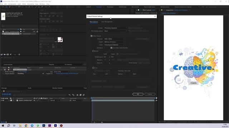Open the Channels dropdown showing RGB + Alpha
The width and height of the screenshot is (229, 128).
114,39
